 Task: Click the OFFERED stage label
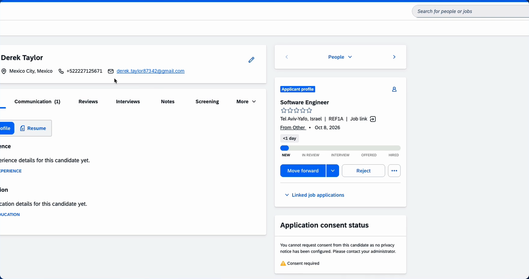click(x=369, y=155)
